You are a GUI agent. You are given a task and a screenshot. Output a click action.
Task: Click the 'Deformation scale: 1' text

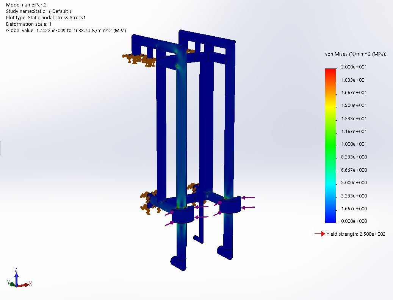point(29,24)
